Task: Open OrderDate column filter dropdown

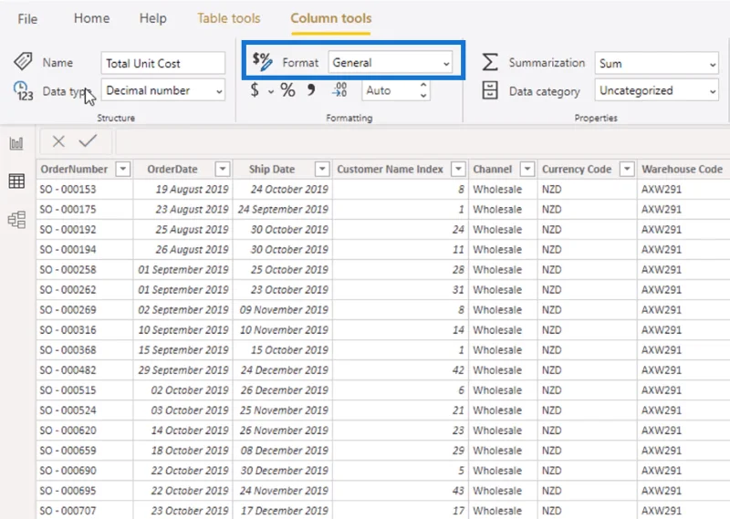Action: (x=223, y=169)
